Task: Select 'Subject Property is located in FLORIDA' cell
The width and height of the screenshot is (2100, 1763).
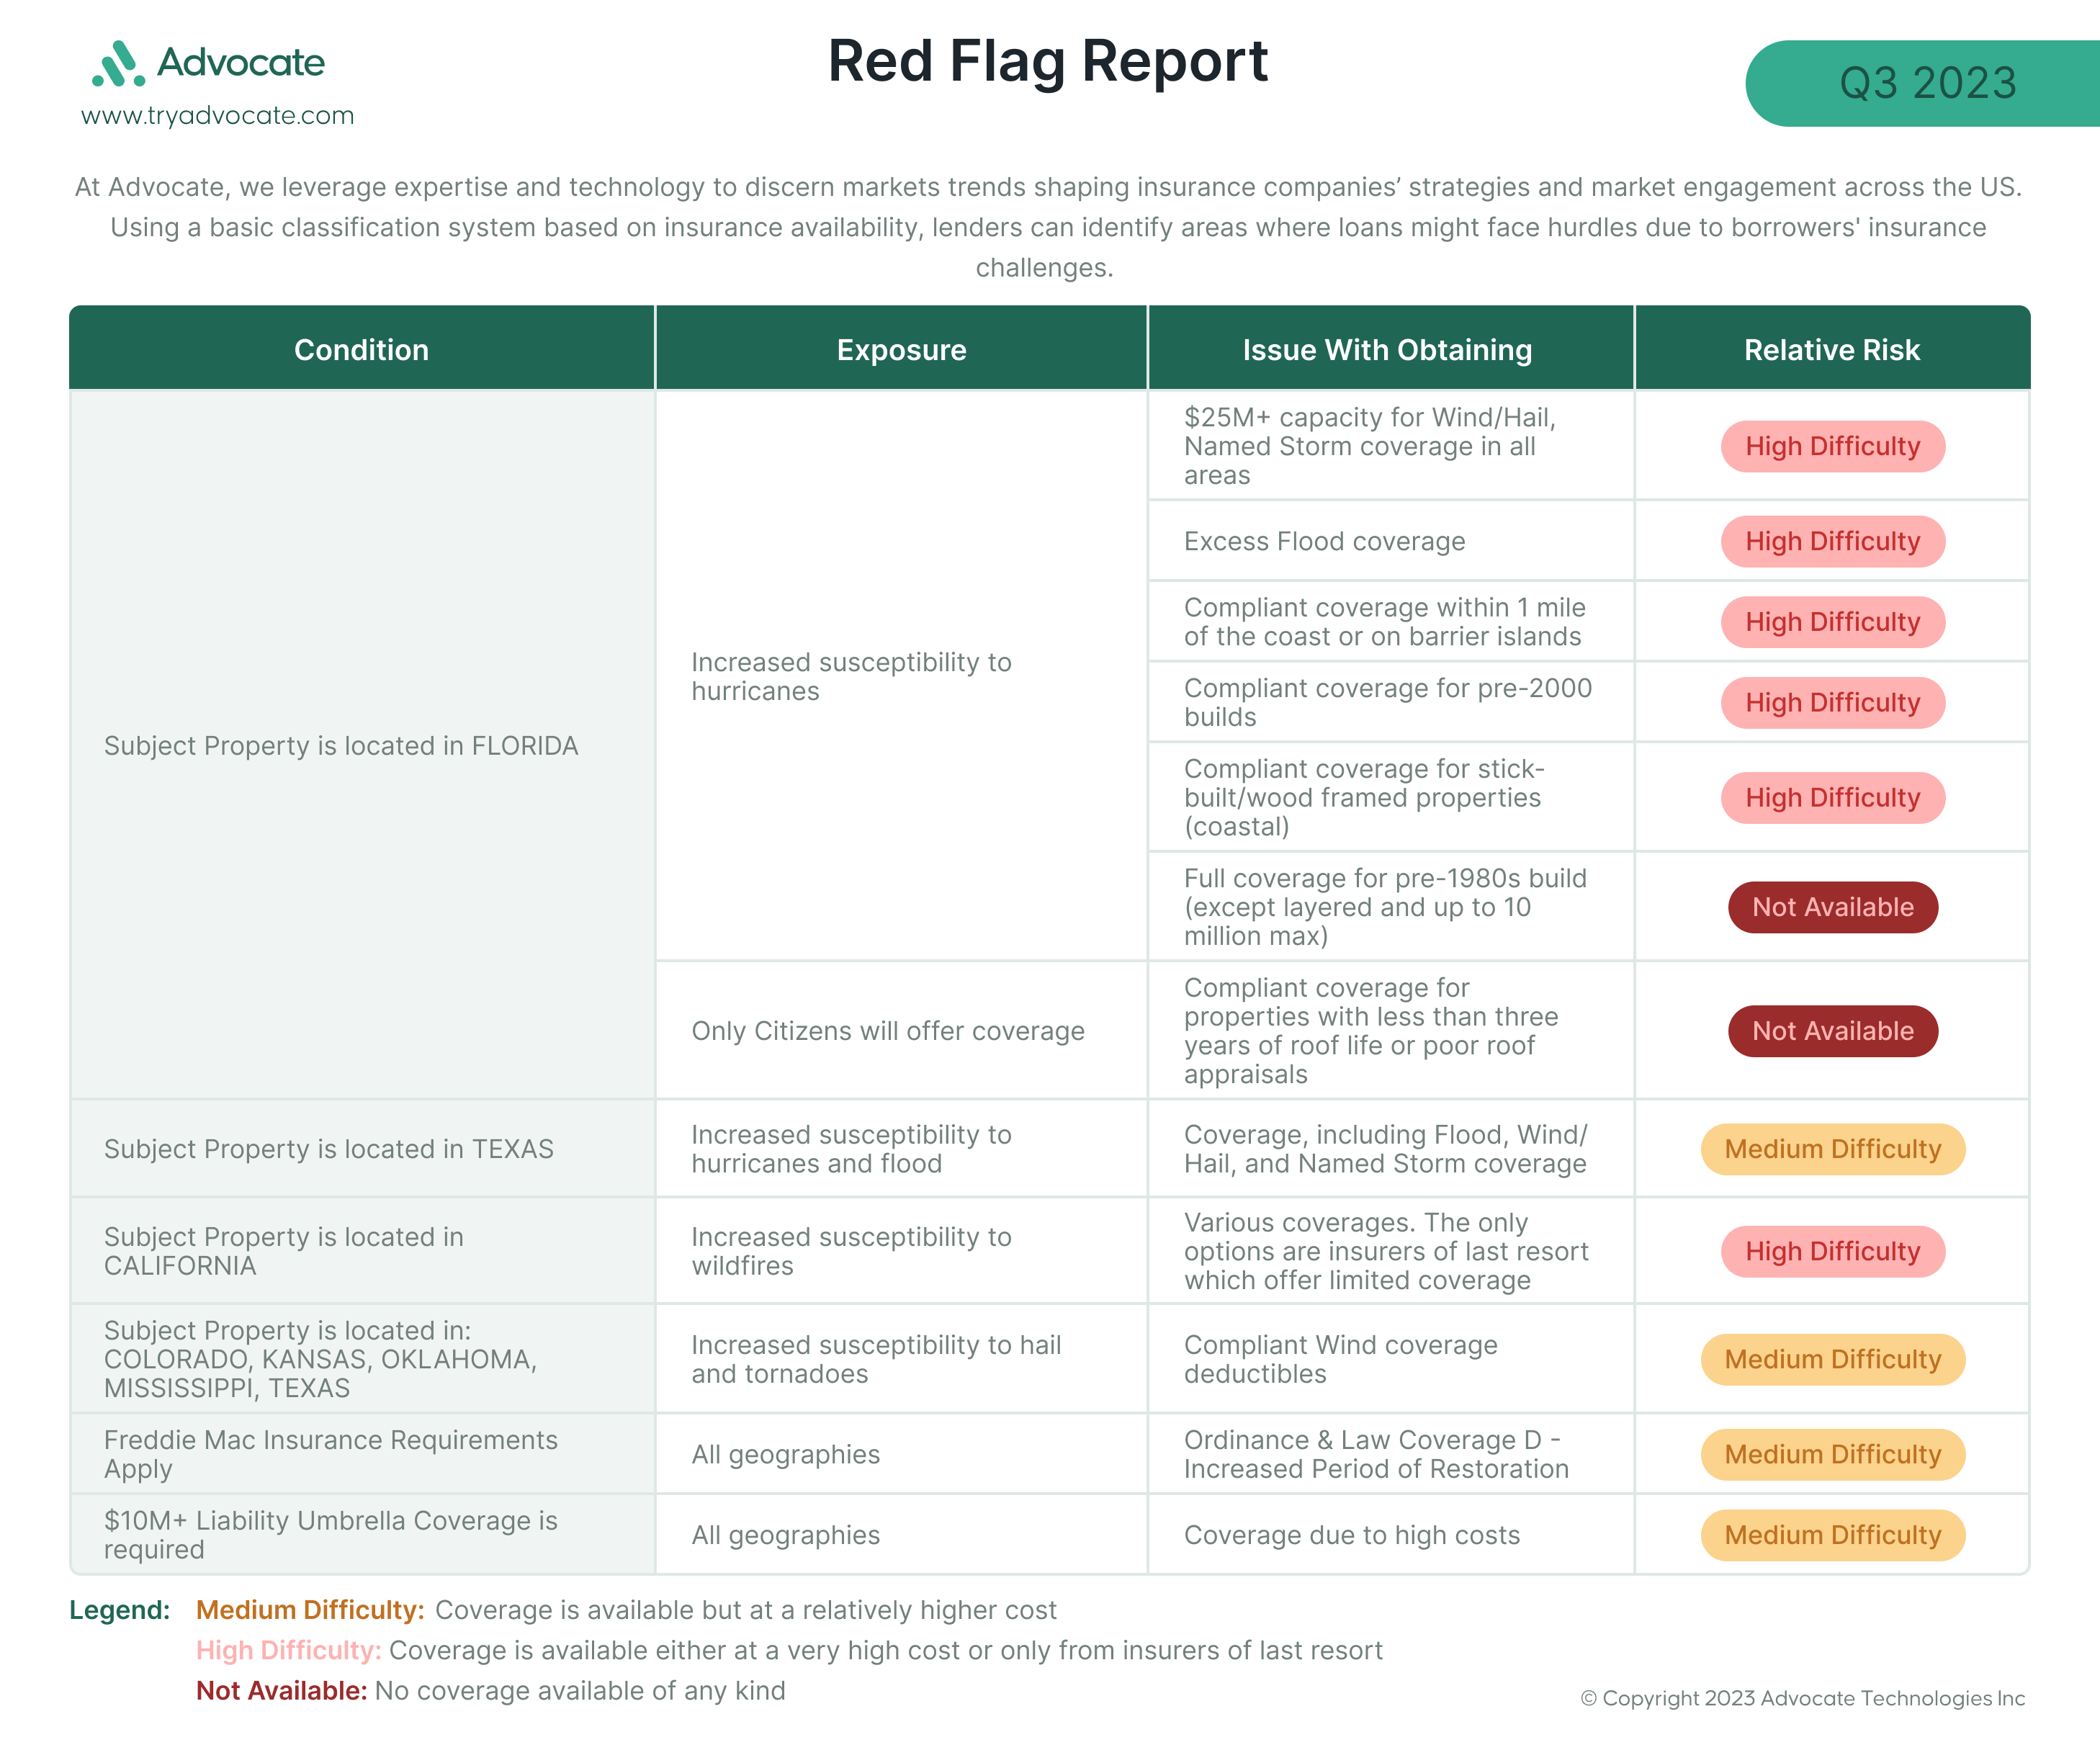Action: click(x=362, y=745)
